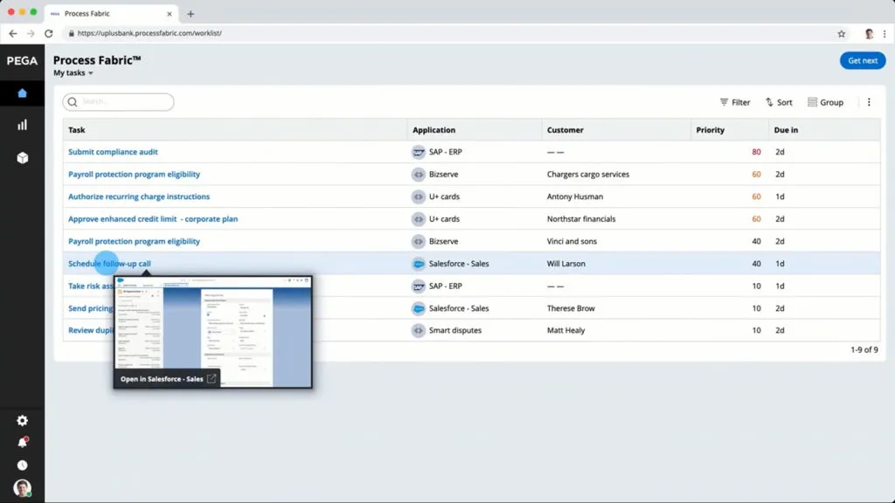This screenshot has width=895, height=503.
Task: Click the SAP icon for Submit compliance audit
Action: click(x=419, y=152)
